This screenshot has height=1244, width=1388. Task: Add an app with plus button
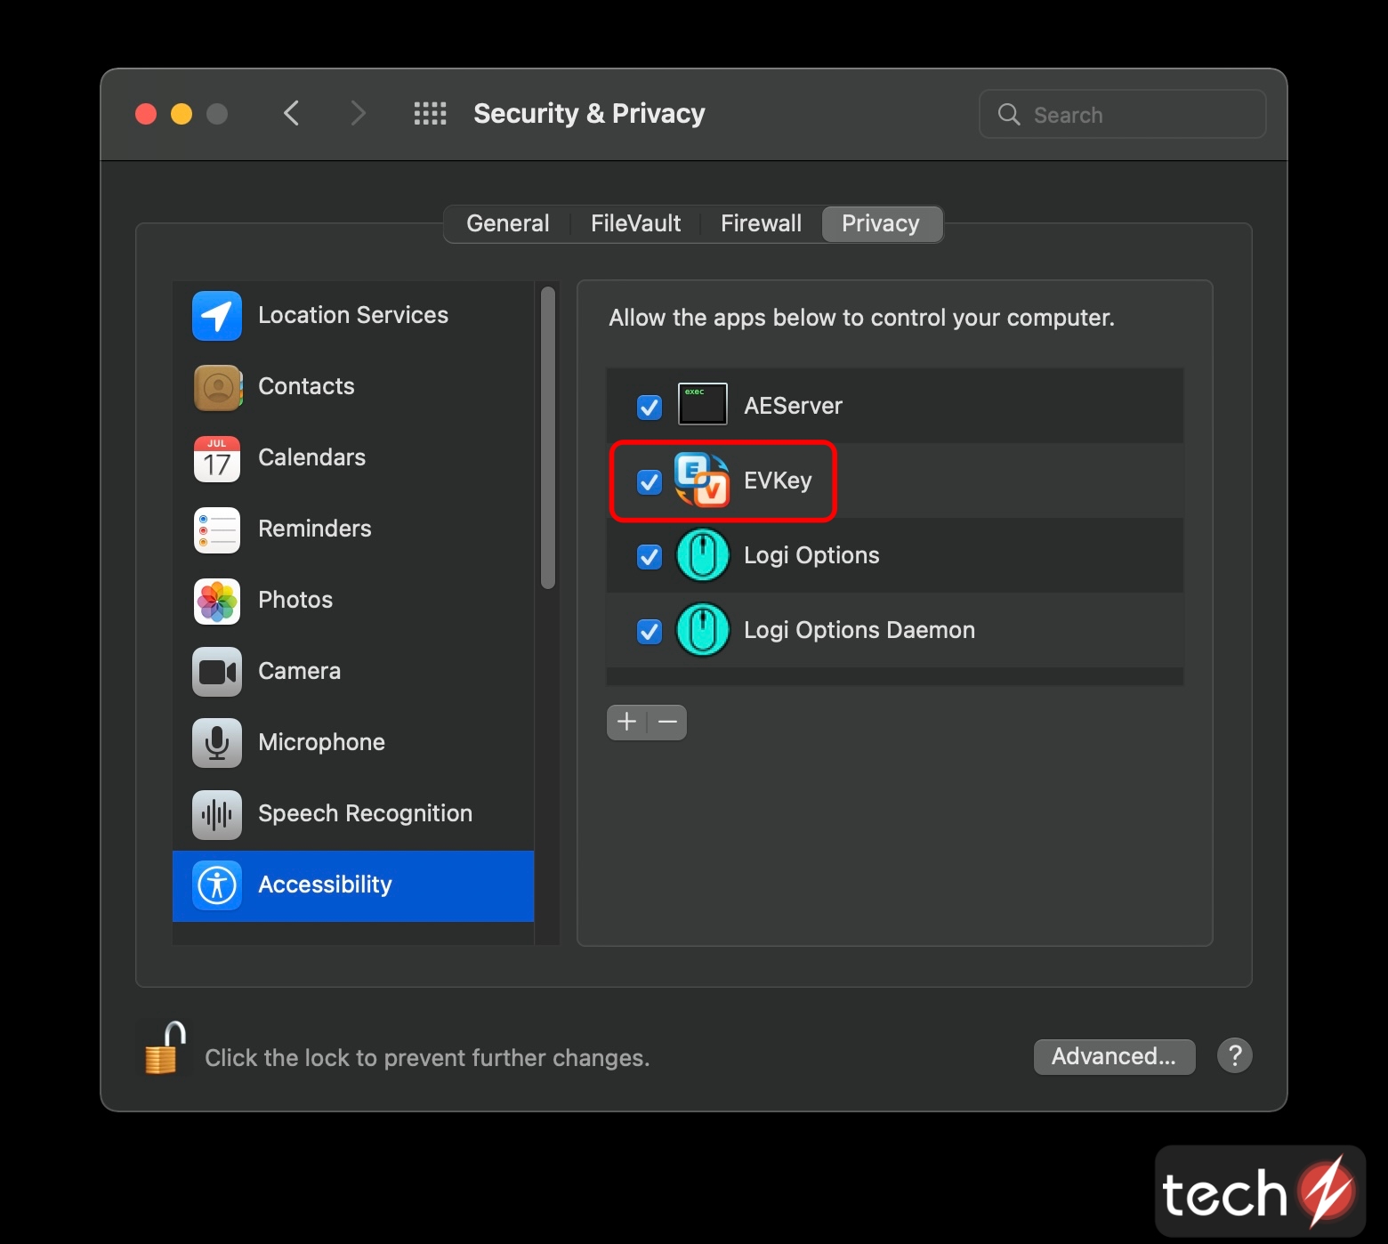[x=627, y=722]
